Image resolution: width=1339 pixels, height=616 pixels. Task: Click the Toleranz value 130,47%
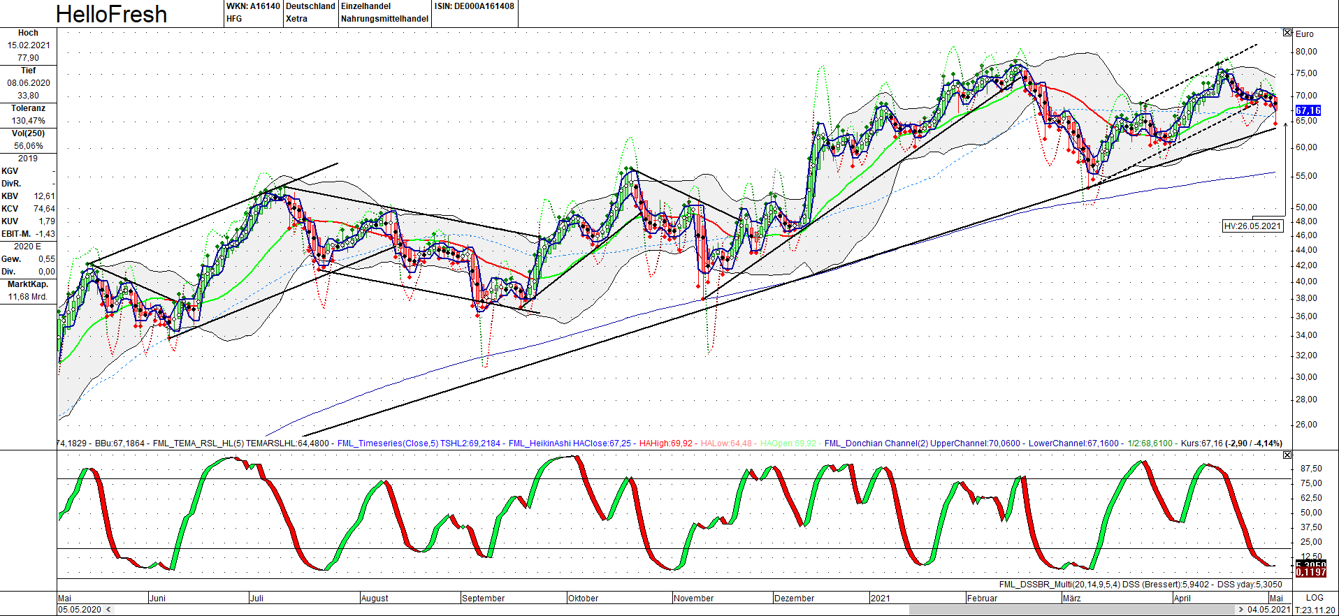[x=29, y=121]
